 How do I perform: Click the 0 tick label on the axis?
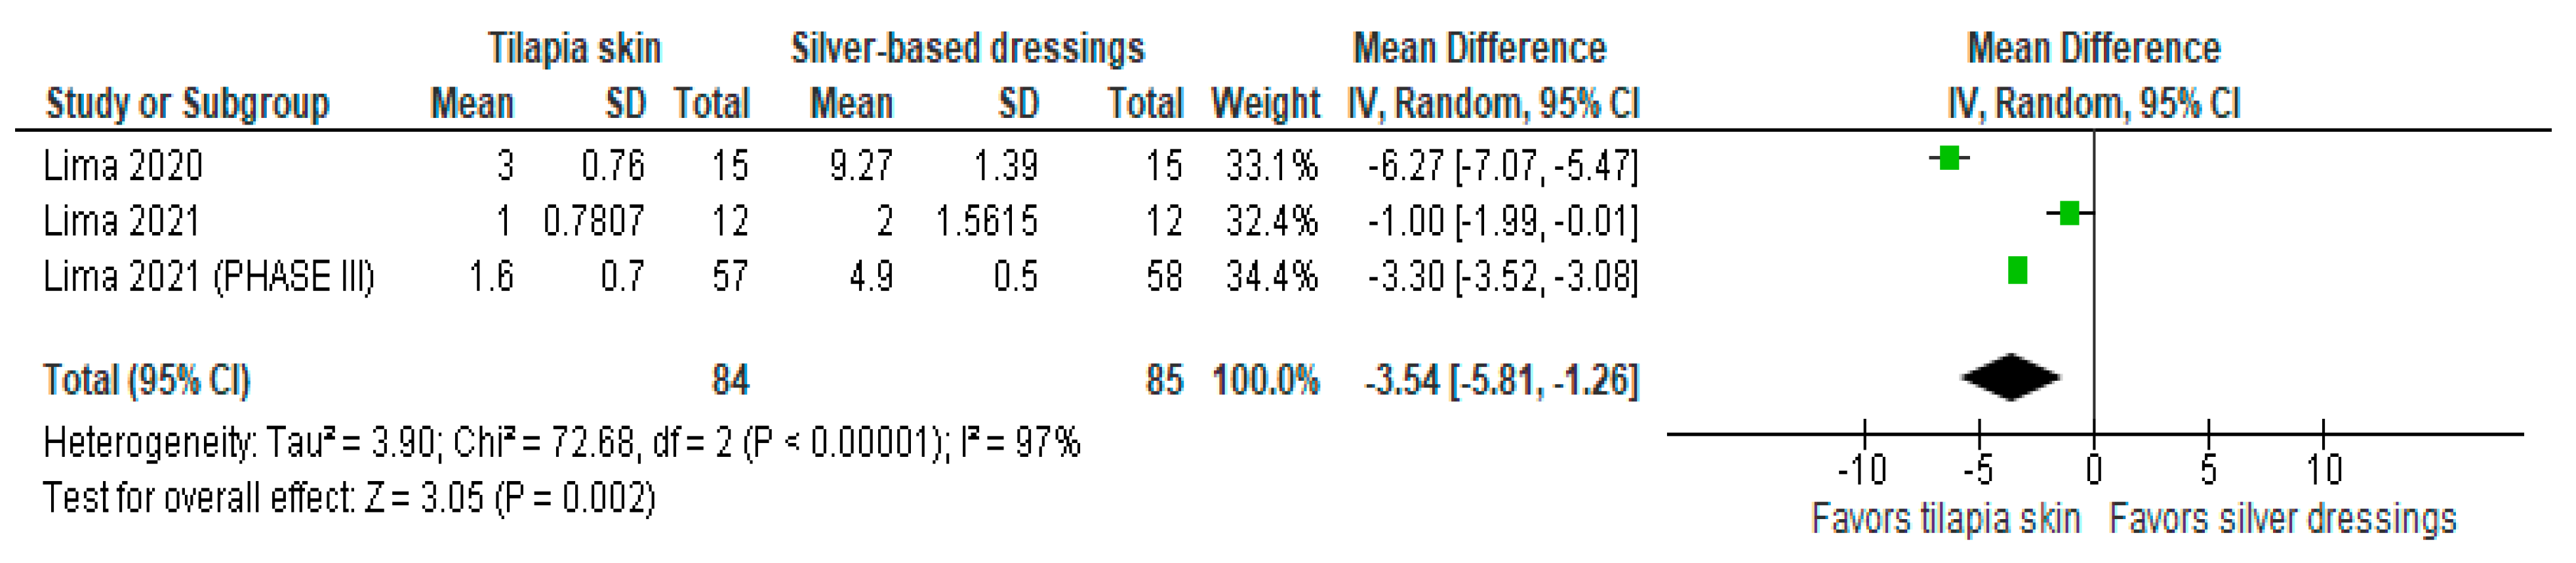(2094, 469)
